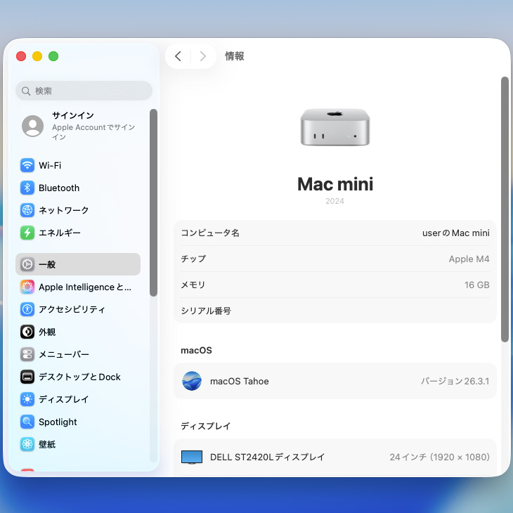
Task: Open the 壁紙 wallpaper icon
Action: 27,444
